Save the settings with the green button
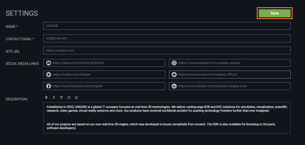Viewport: 305px width, 145px height. point(274,13)
